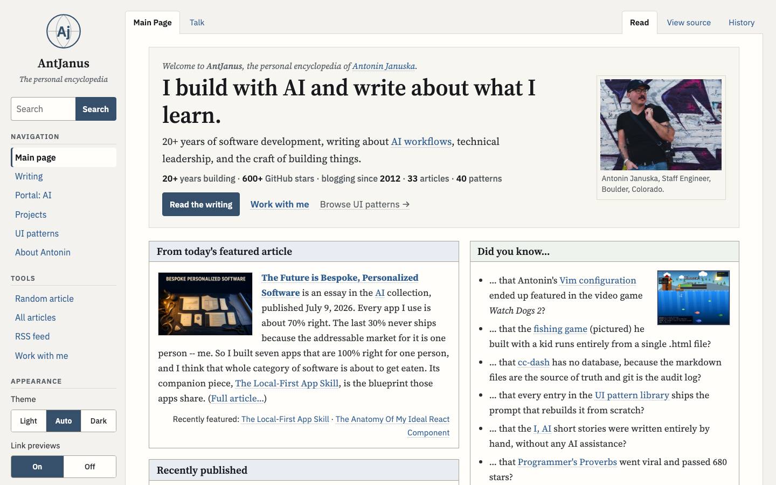
Task: Select the Read tab
Action: point(640,23)
